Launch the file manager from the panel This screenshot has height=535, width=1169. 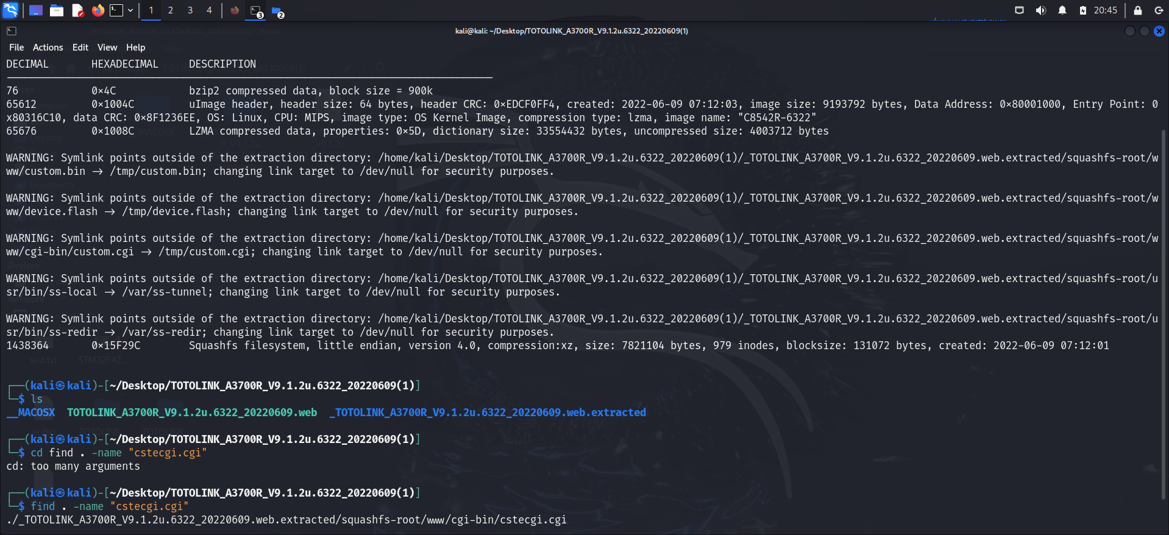(x=57, y=10)
